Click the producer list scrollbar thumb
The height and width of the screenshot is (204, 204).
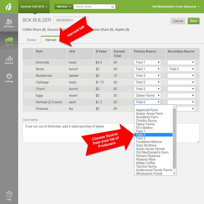click(174, 138)
